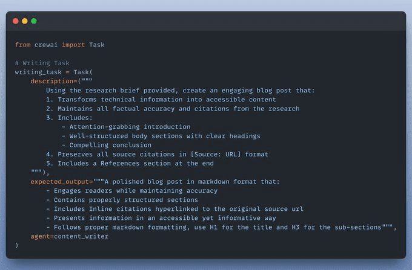Screen dimensions: 412x270
Task: Click the '[Source: URL]' text
Action: pos(216,154)
